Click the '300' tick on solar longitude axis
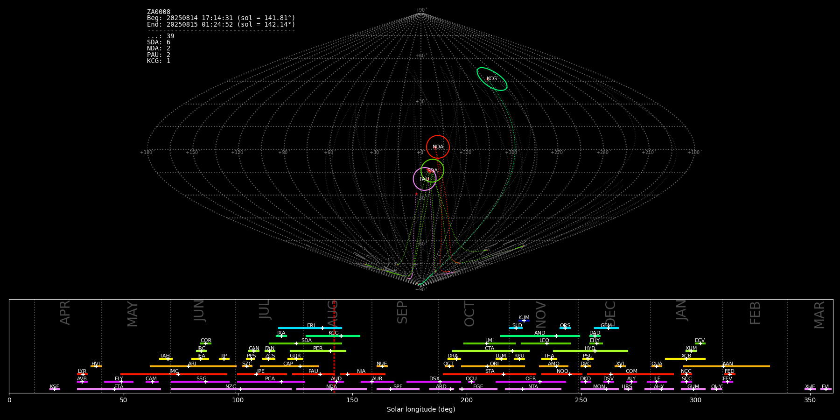The height and width of the screenshot is (420, 840). [x=695, y=400]
